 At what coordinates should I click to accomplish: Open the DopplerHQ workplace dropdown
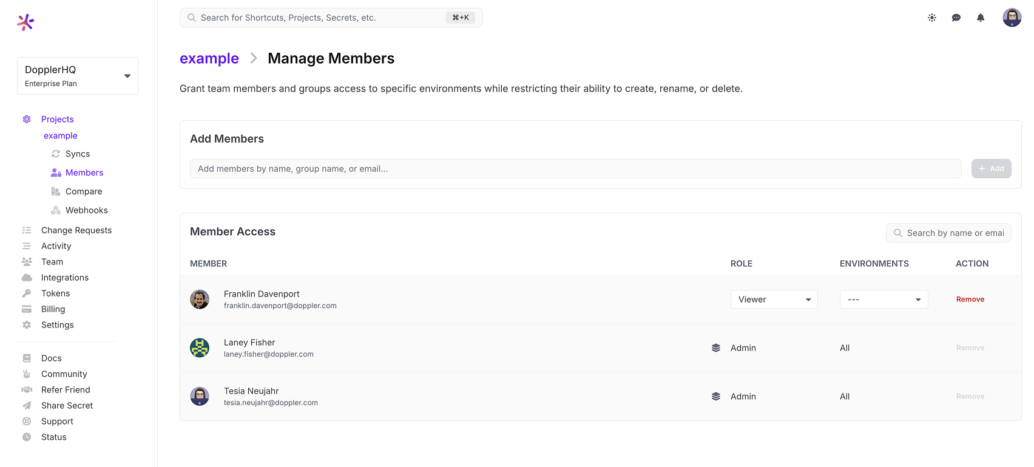click(78, 76)
